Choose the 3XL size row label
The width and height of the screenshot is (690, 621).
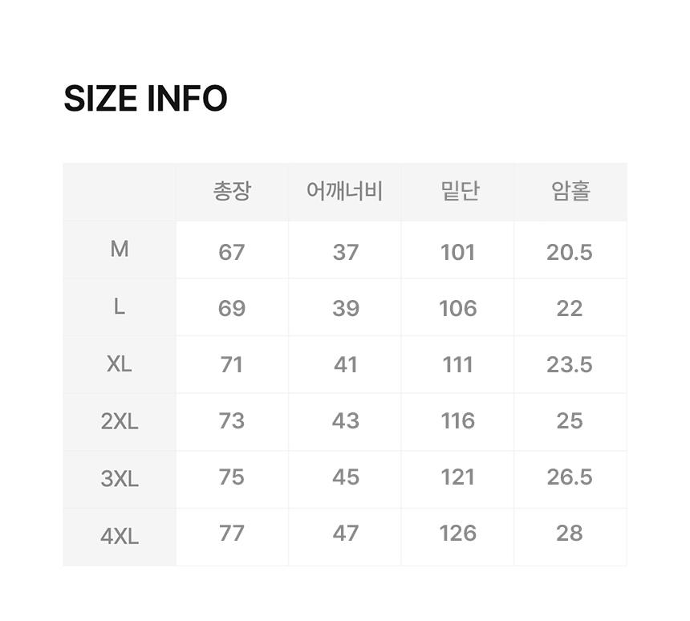[x=120, y=479]
